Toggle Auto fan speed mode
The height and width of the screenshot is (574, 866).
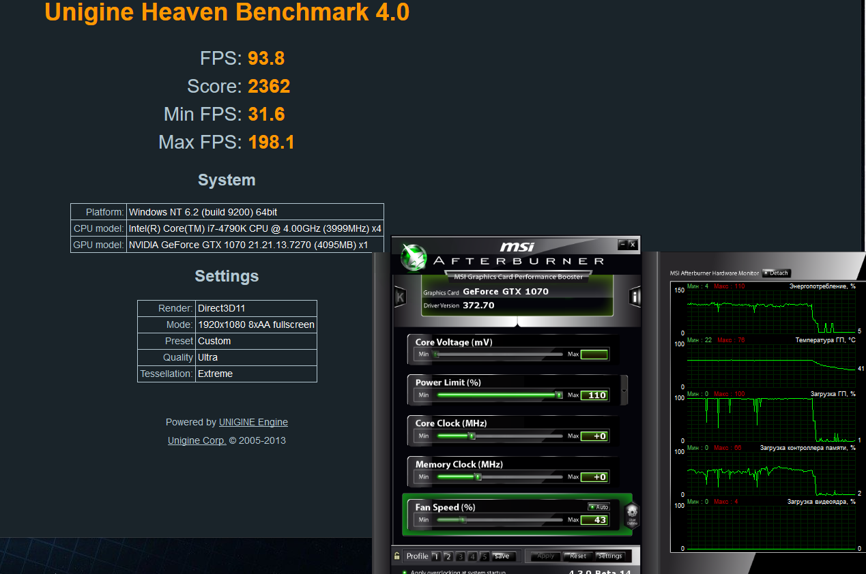click(598, 507)
